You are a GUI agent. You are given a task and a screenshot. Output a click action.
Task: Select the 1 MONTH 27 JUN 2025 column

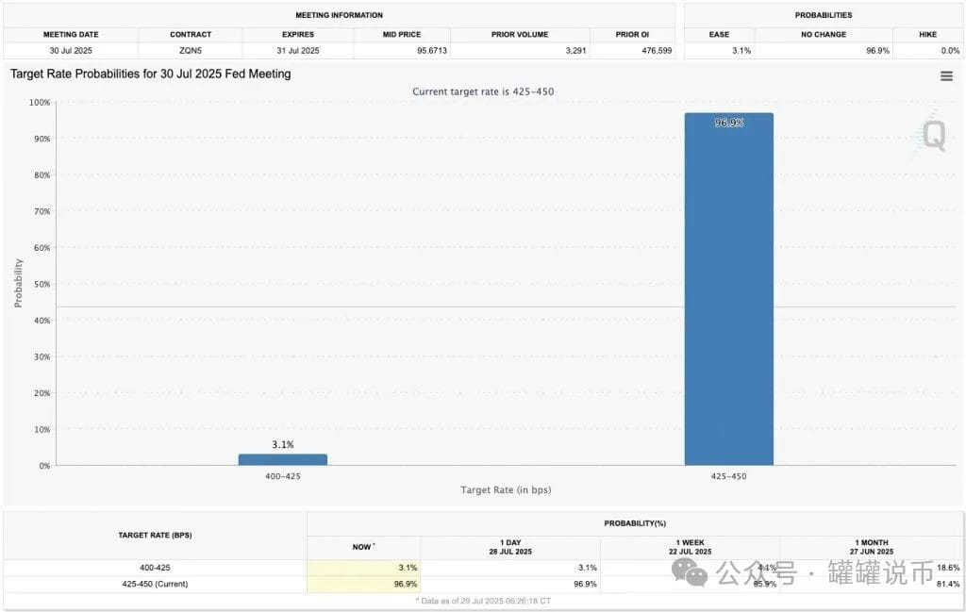pos(871,547)
